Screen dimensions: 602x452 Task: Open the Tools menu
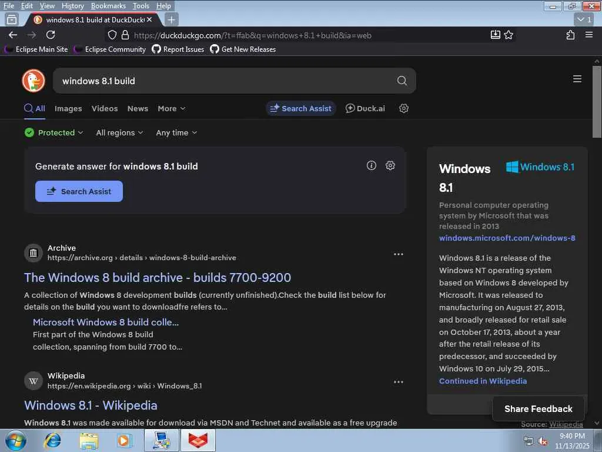click(141, 6)
